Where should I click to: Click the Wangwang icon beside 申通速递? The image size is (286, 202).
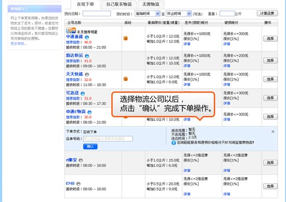point(87,37)
